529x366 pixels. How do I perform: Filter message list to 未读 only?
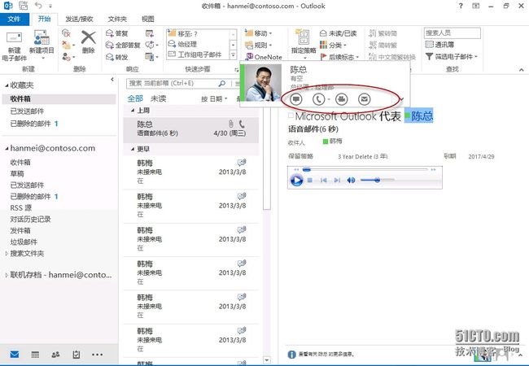click(x=158, y=98)
